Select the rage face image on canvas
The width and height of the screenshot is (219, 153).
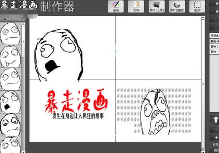(x=154, y=111)
